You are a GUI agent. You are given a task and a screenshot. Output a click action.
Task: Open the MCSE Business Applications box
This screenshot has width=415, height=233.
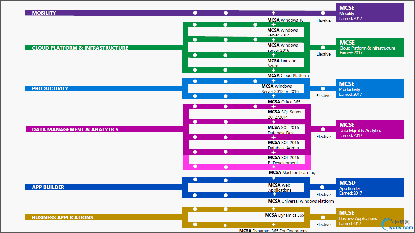pyautogui.click(x=370, y=217)
